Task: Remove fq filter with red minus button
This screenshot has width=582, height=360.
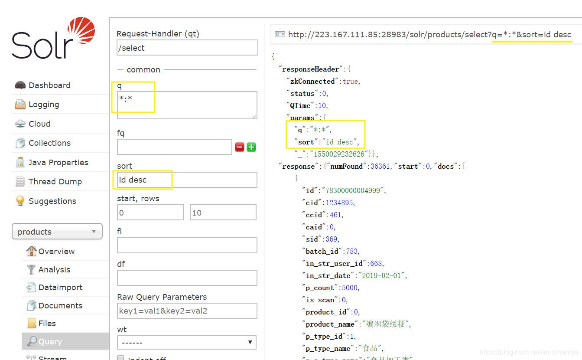Action: [240, 147]
